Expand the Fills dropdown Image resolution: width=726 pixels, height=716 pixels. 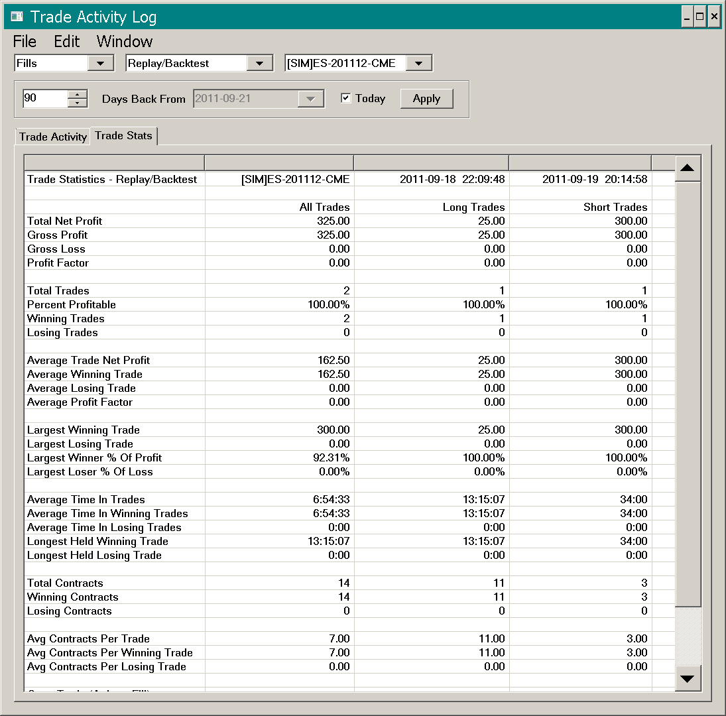(101, 64)
